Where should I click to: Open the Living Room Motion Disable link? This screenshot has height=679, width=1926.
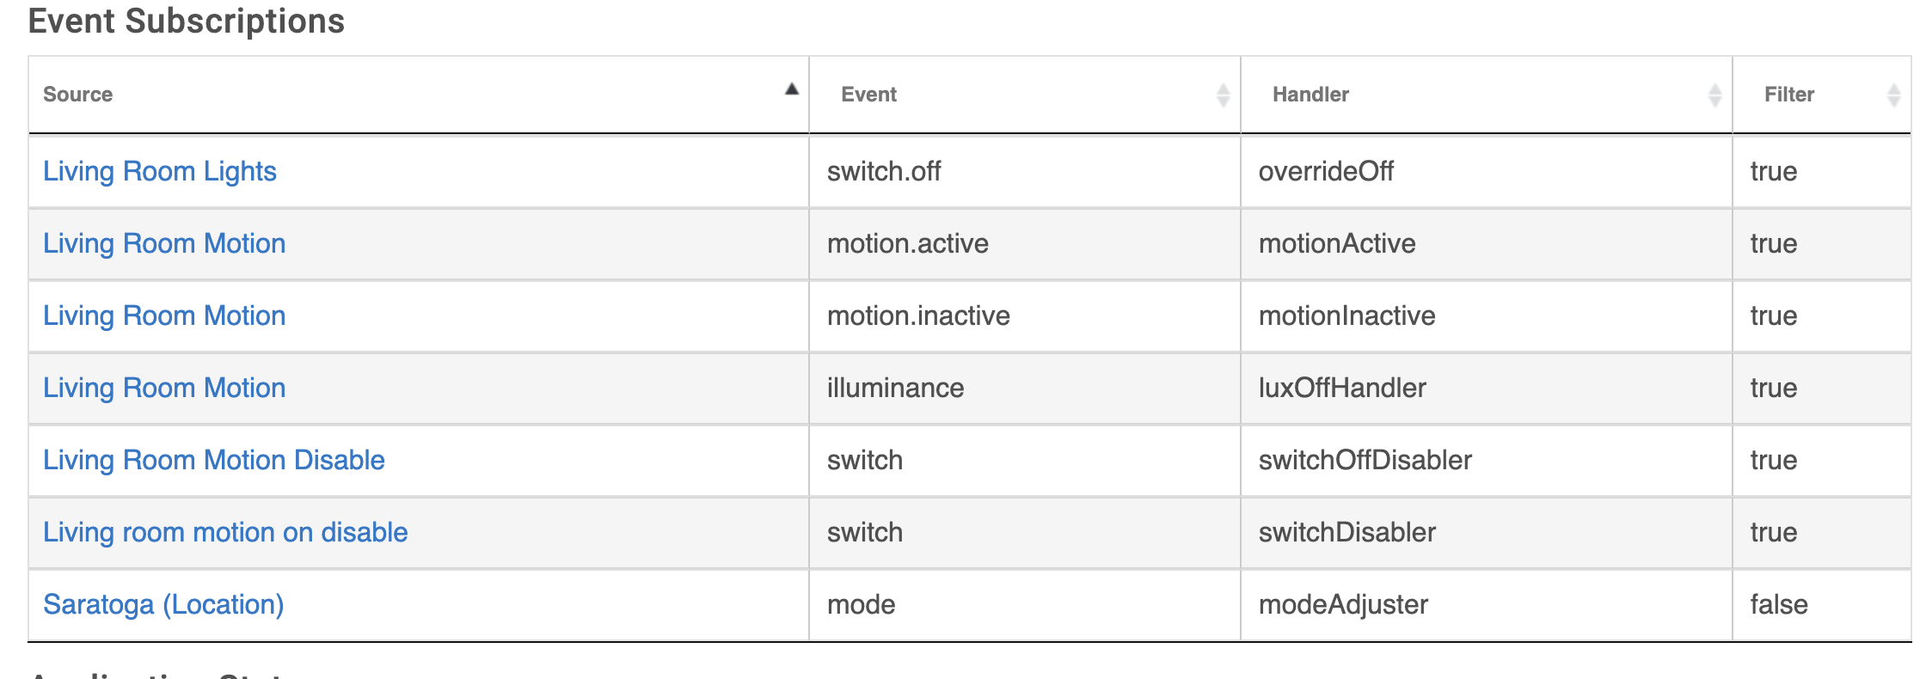tap(214, 460)
